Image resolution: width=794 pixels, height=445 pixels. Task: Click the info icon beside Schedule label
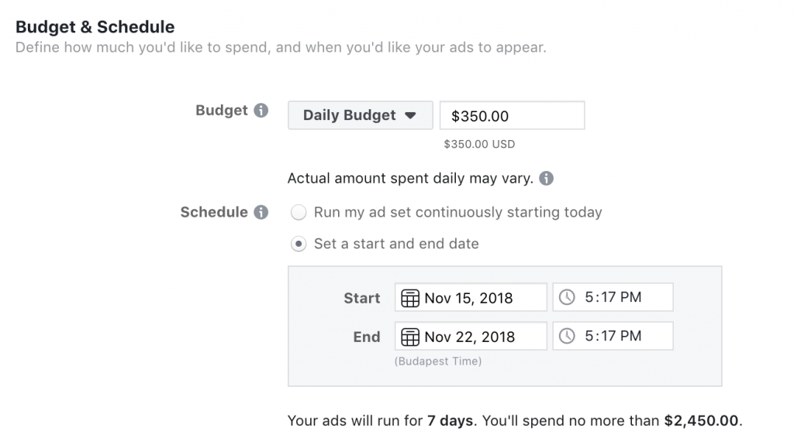click(x=261, y=212)
